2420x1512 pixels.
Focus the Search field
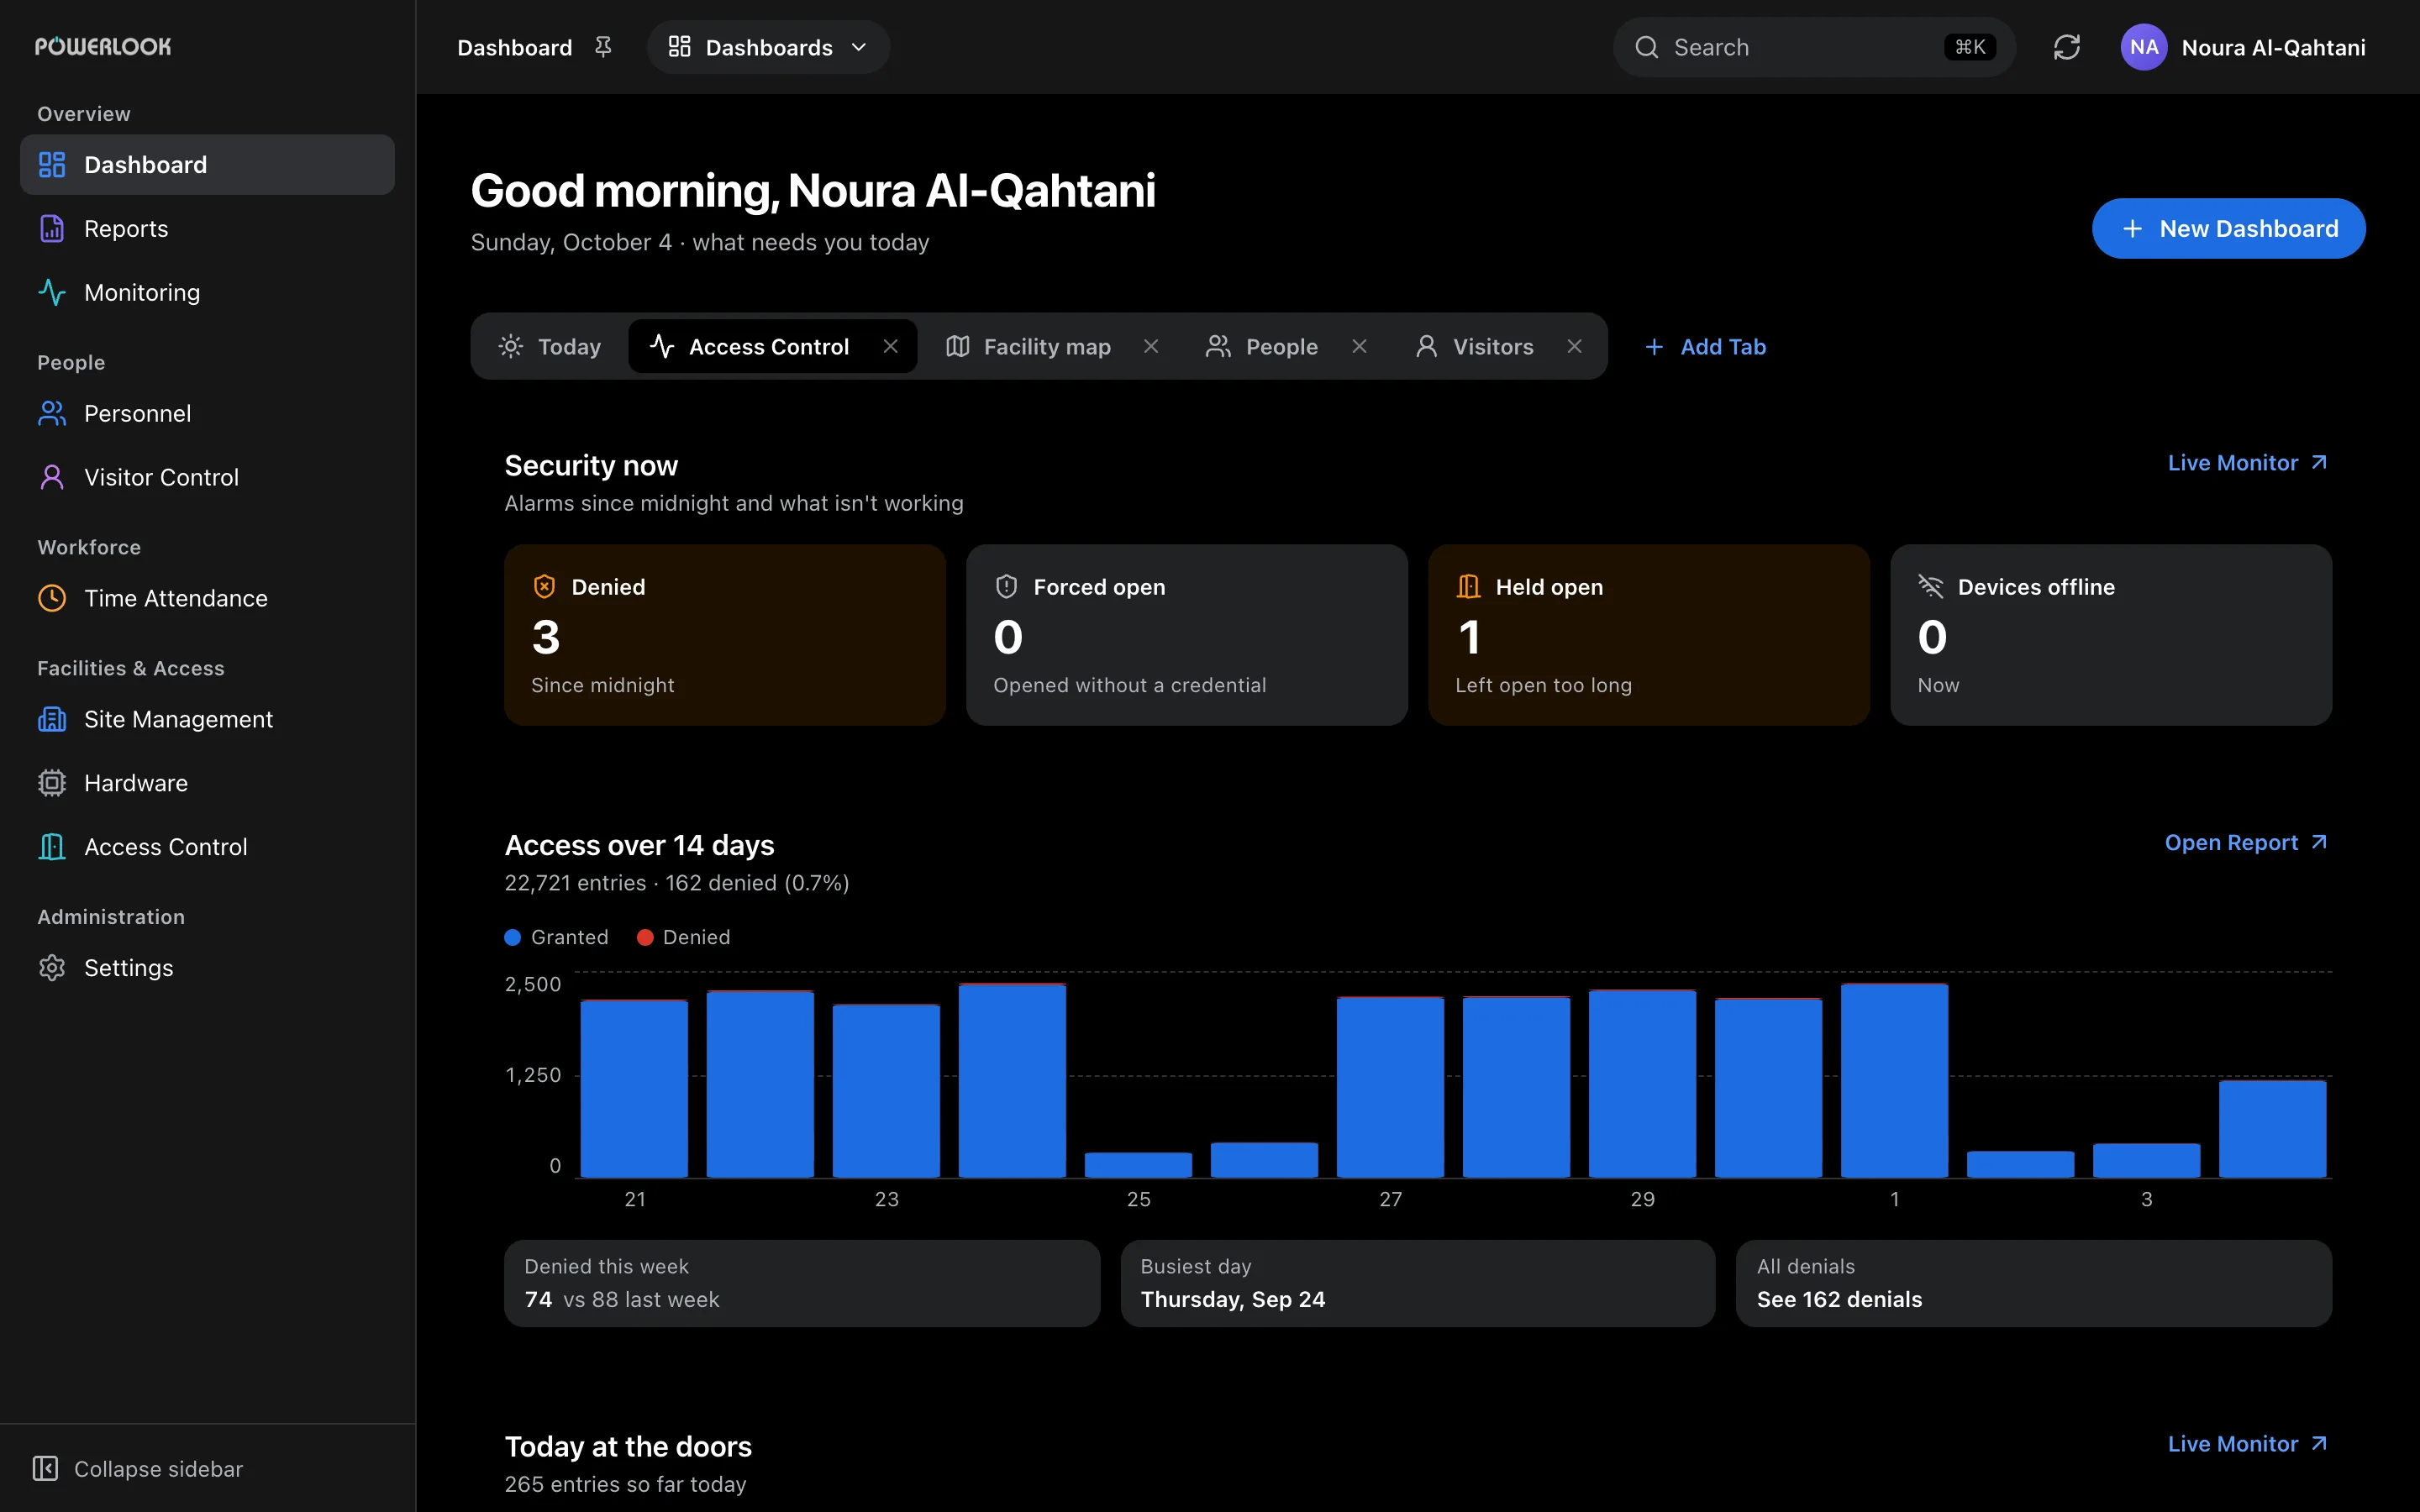click(x=1814, y=47)
